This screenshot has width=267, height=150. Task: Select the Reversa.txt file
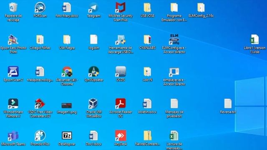228,104
